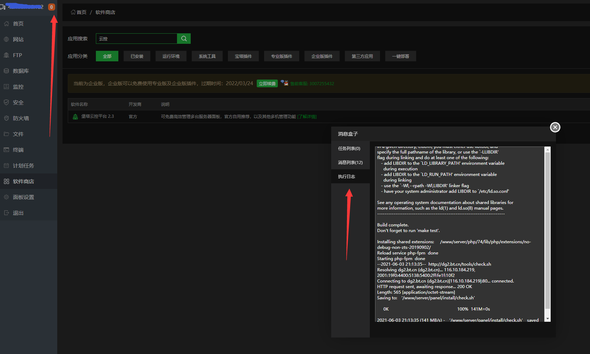Viewport: 590px width, 354px height.
Task: Select the 专业版插件 category filter
Action: (x=282, y=56)
